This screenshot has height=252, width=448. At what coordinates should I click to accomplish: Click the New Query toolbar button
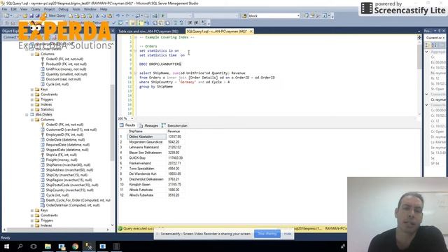click(54, 15)
